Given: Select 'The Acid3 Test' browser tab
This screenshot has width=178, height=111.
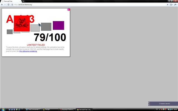Looking at the screenshot, I should (x=11, y=1).
